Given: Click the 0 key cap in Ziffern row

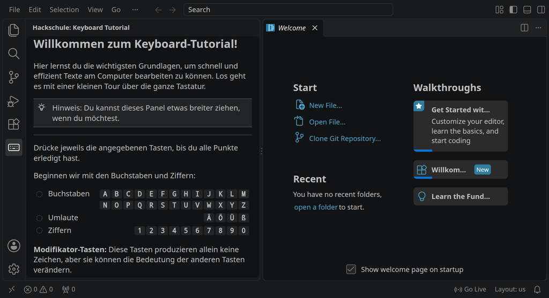Looking at the screenshot, I should [x=244, y=231].
